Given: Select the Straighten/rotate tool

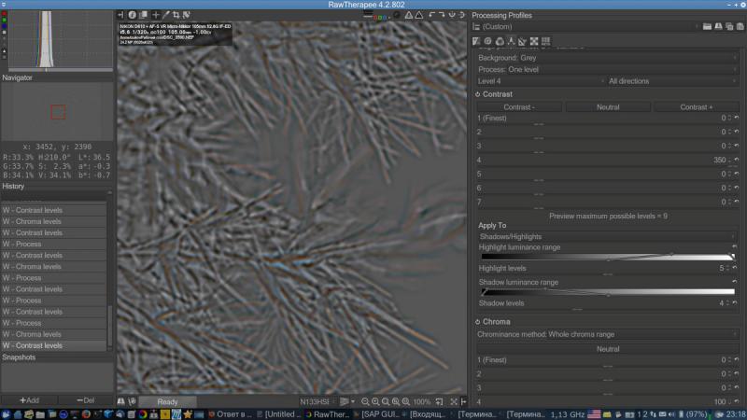Looking at the screenshot, I should (x=186, y=15).
